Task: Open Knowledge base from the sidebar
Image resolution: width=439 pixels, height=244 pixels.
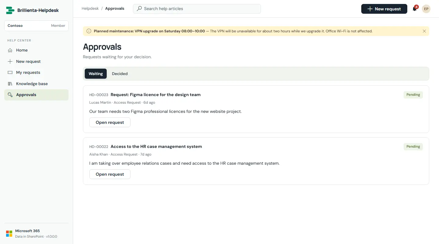Action: (36, 84)
